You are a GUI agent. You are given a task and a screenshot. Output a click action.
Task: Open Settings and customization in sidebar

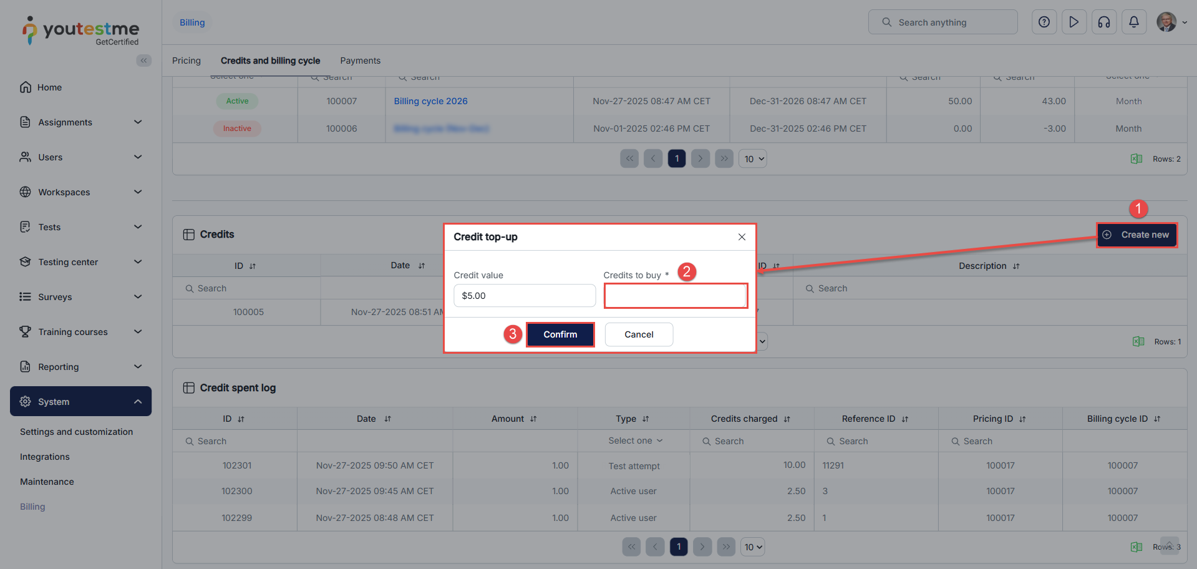coord(76,432)
